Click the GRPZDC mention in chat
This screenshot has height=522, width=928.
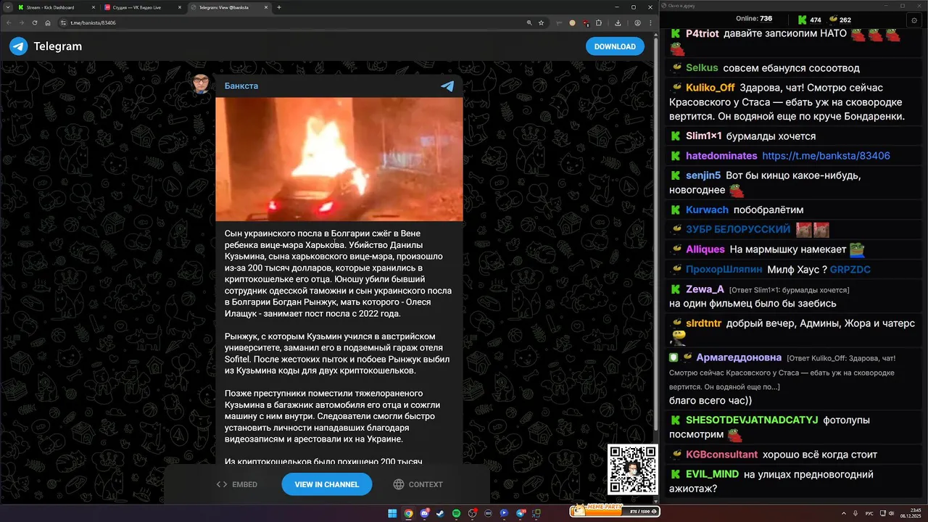(x=850, y=269)
